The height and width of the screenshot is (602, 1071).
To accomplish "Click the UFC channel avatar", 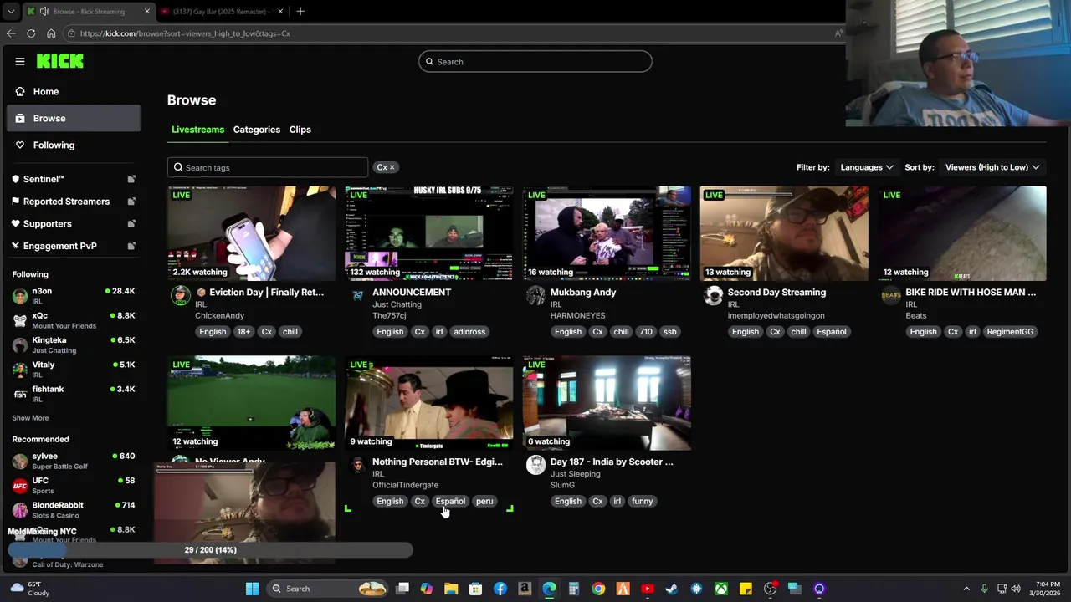I will (x=20, y=486).
